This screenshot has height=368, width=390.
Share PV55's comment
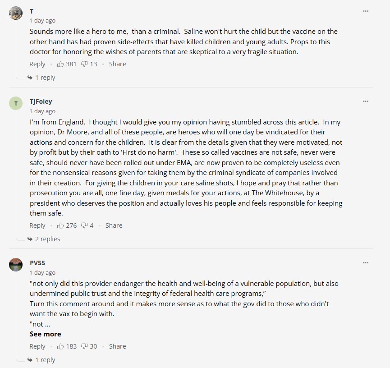point(117,346)
